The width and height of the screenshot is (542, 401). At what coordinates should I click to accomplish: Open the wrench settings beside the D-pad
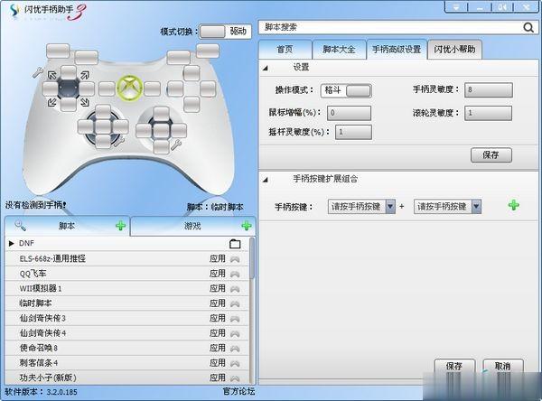click(x=37, y=72)
